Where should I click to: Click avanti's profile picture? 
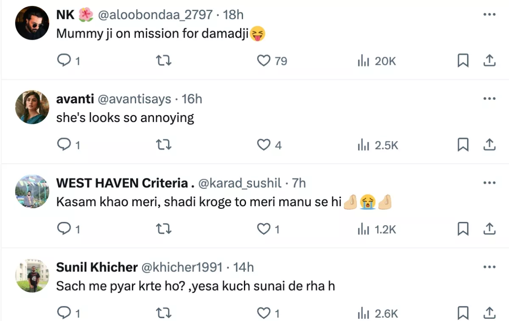click(x=32, y=107)
